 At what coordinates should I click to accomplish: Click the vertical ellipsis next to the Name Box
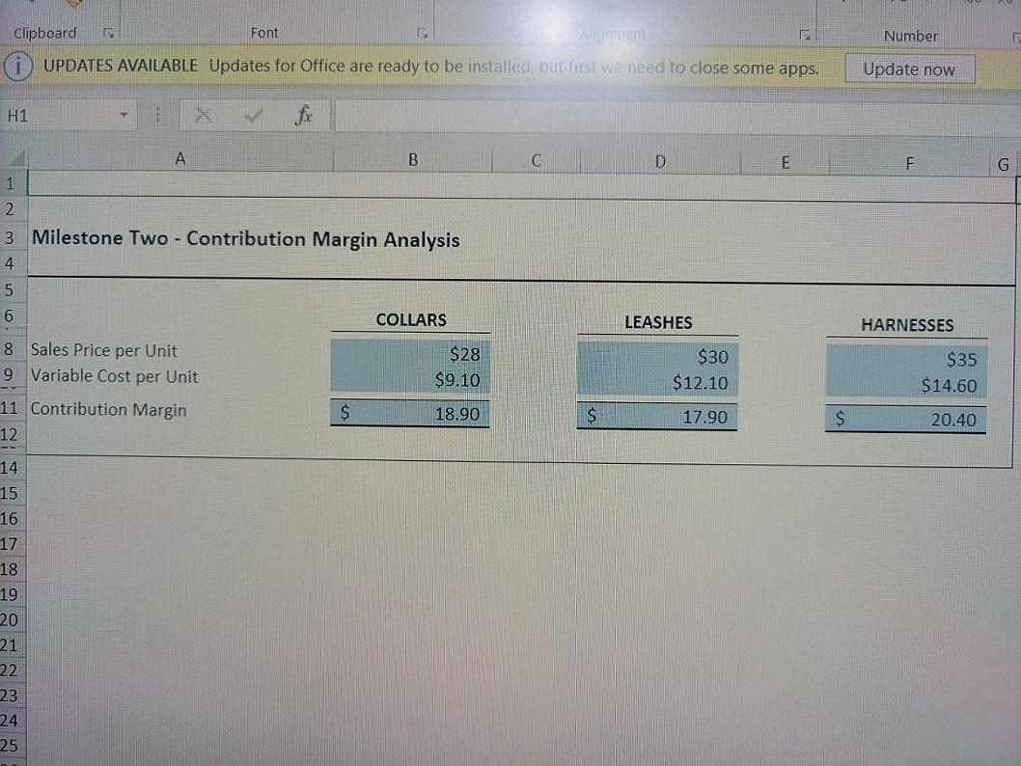157,115
